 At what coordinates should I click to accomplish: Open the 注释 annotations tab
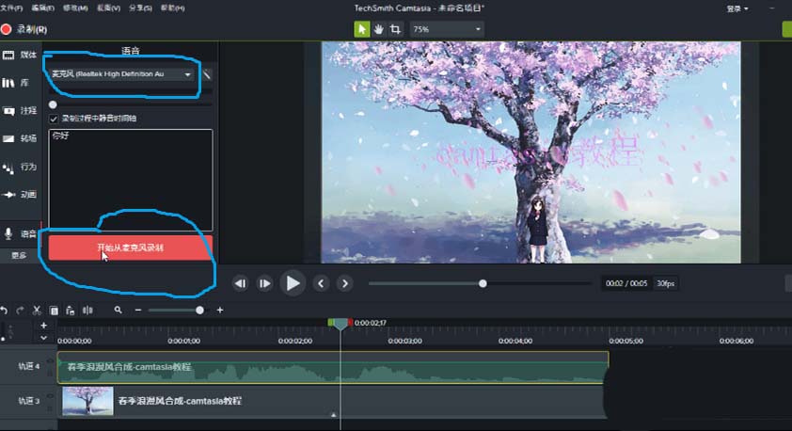click(20, 110)
